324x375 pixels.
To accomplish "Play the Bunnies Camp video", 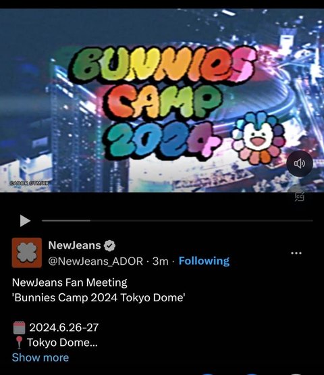I will point(25,221).
